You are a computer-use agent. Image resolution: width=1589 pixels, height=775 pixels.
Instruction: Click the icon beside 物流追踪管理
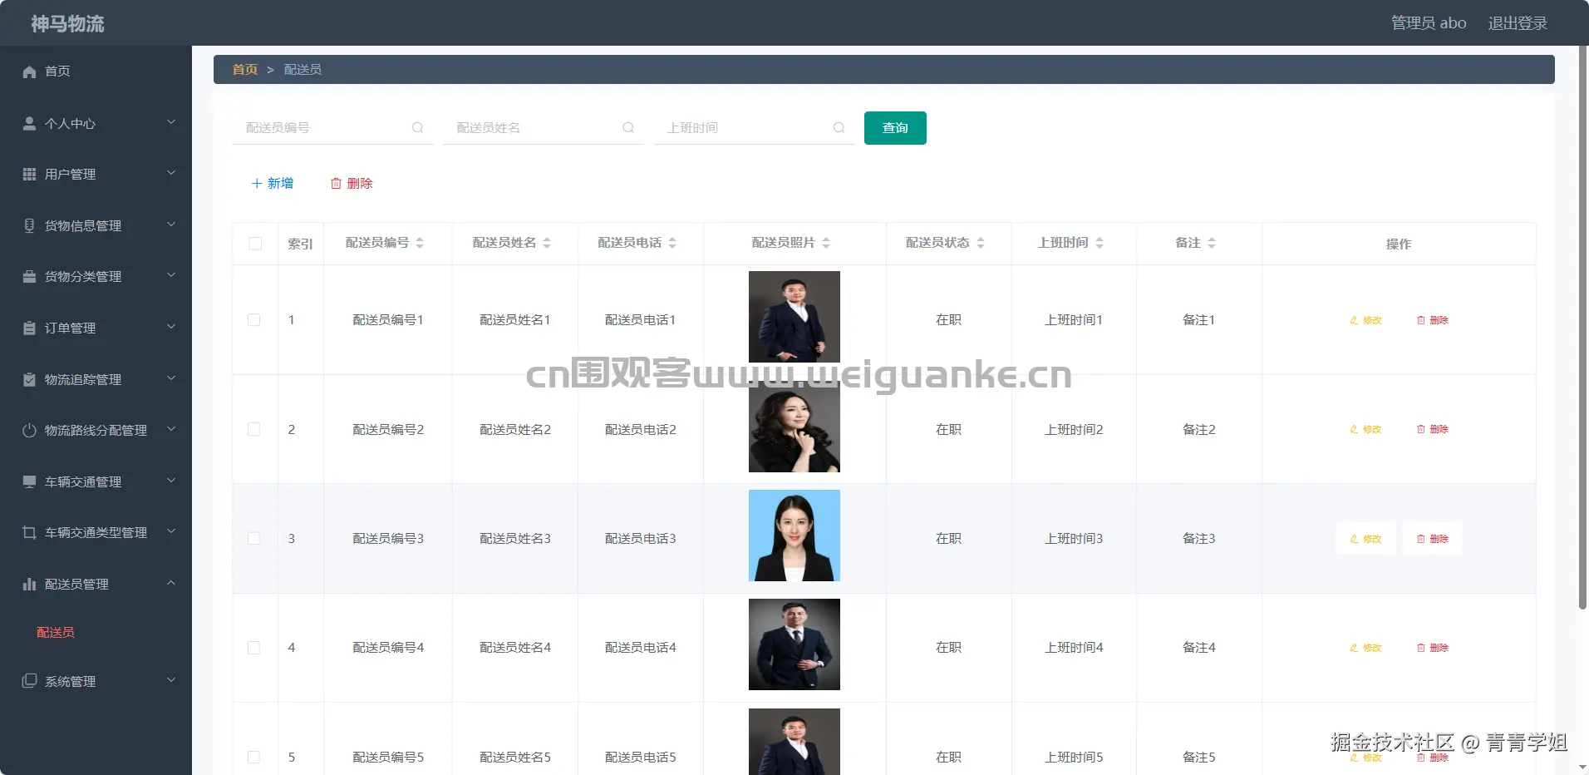coord(29,379)
